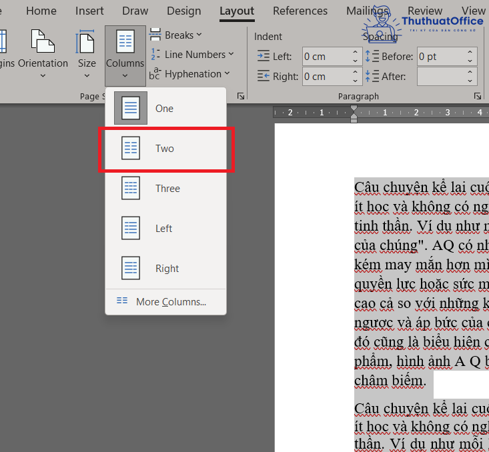
Task: Click the Left column thumbnail icon
Action: tap(131, 228)
